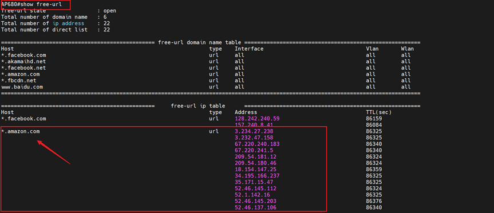Select the highlighted "ip address" words
The width and height of the screenshot is (494, 213).
point(68,23)
